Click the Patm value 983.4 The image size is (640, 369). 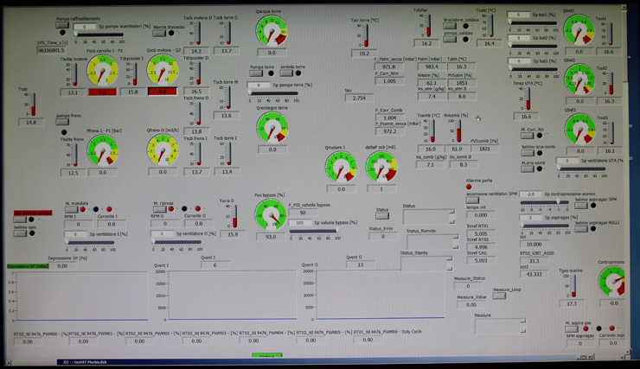pyautogui.click(x=431, y=67)
